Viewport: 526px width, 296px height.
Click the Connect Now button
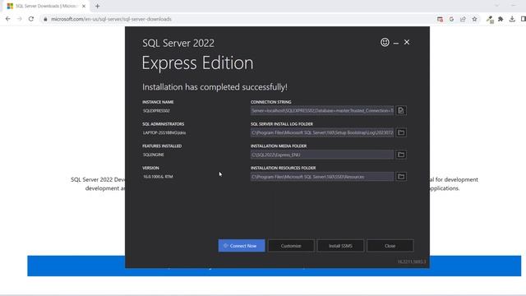pyautogui.click(x=242, y=246)
